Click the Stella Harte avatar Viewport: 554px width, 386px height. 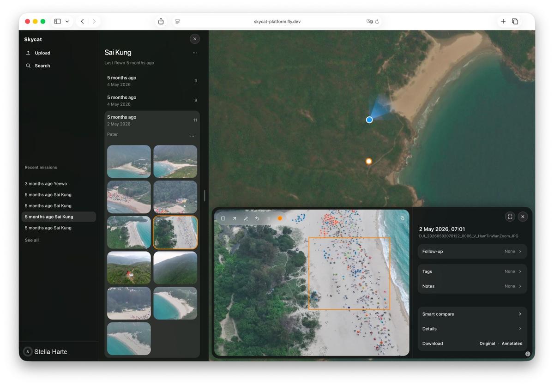[x=28, y=352]
